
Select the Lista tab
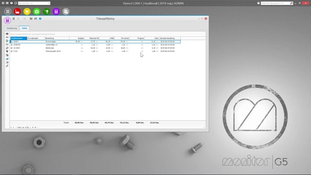click(24, 28)
